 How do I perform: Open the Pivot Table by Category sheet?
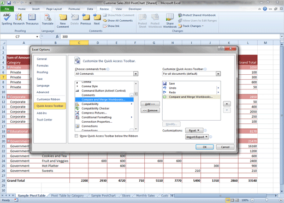point(67,195)
